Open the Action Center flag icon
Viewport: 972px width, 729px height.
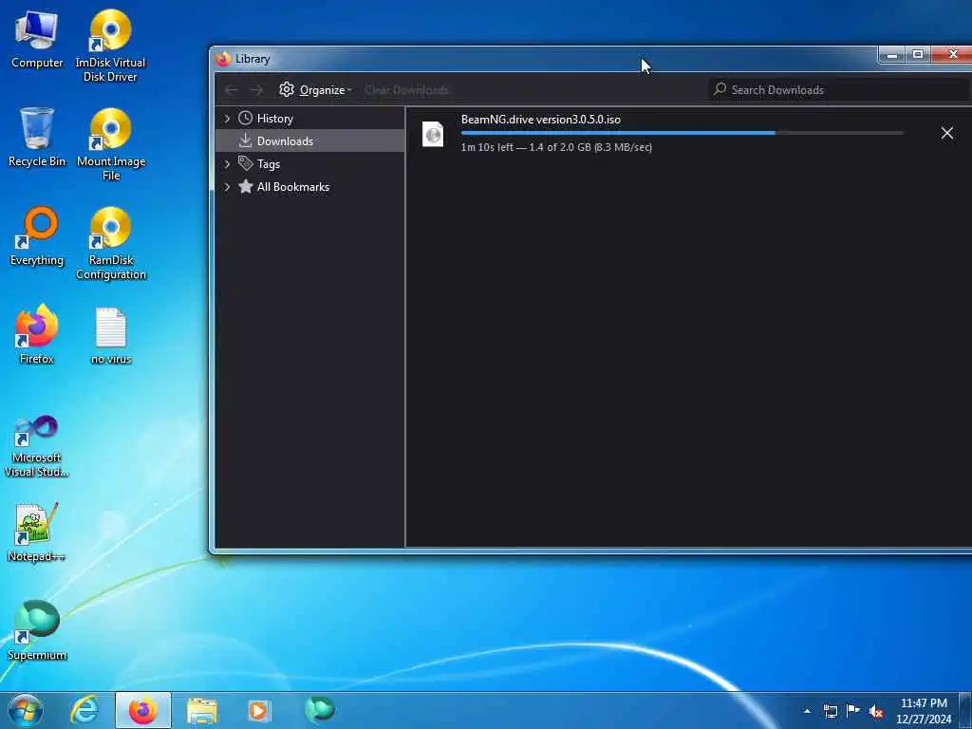(x=853, y=710)
